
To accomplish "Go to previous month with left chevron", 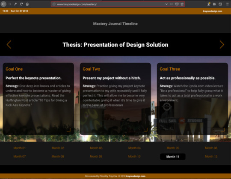I will [x=9, y=44].
